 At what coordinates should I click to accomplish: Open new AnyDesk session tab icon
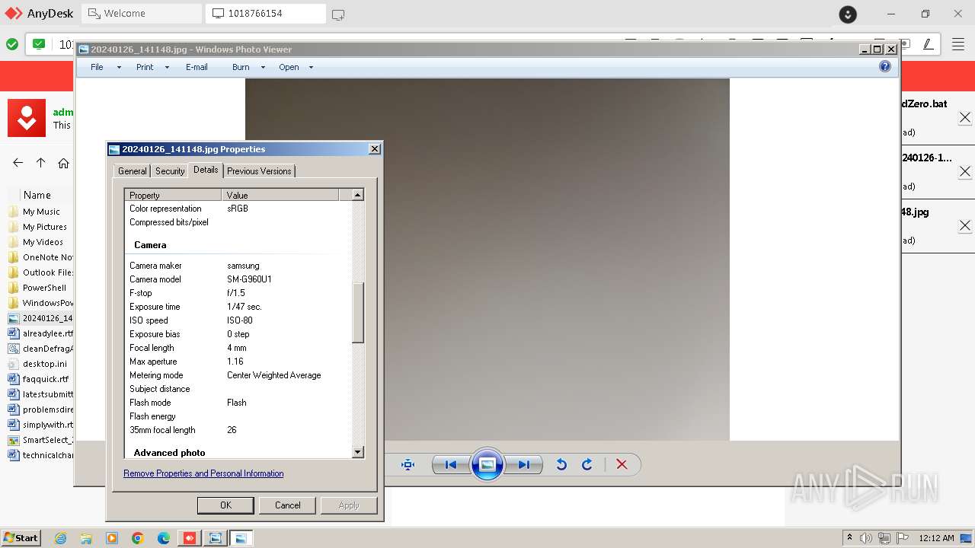[338, 14]
